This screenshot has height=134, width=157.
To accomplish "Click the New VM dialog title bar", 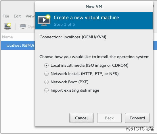I will point(94,6).
